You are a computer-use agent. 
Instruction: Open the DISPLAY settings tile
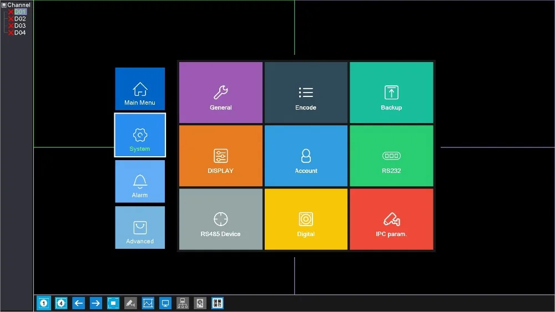[x=220, y=156]
